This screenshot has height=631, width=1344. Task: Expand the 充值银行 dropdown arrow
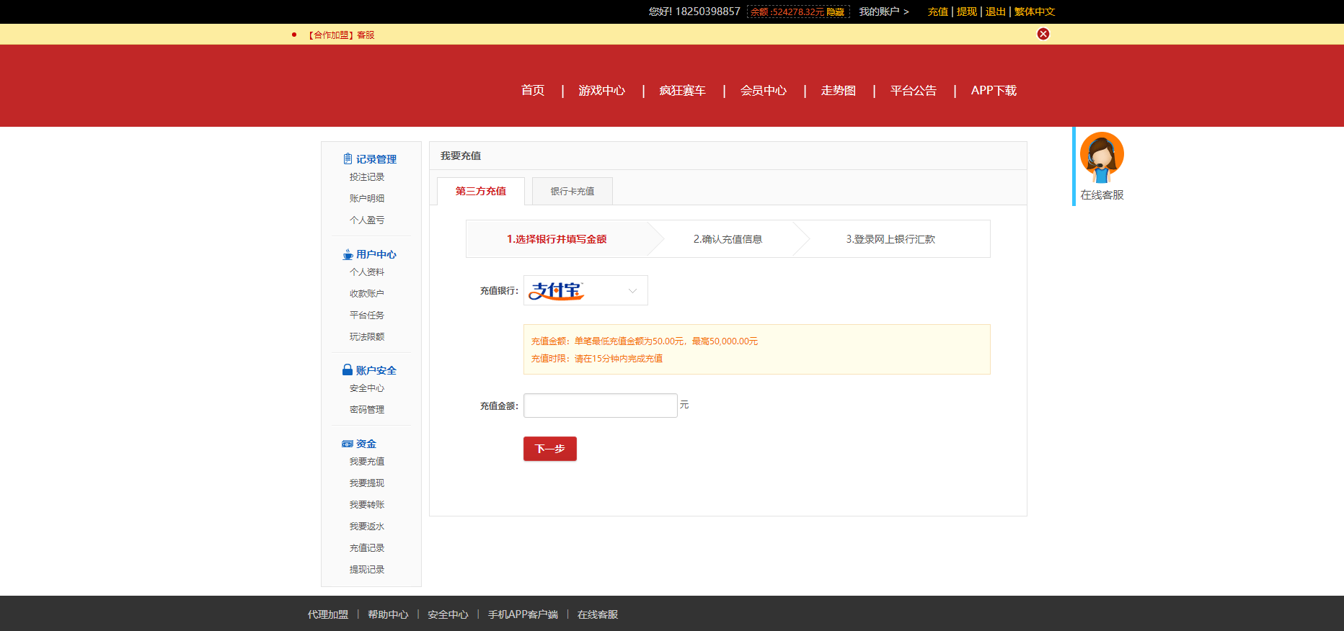point(632,291)
